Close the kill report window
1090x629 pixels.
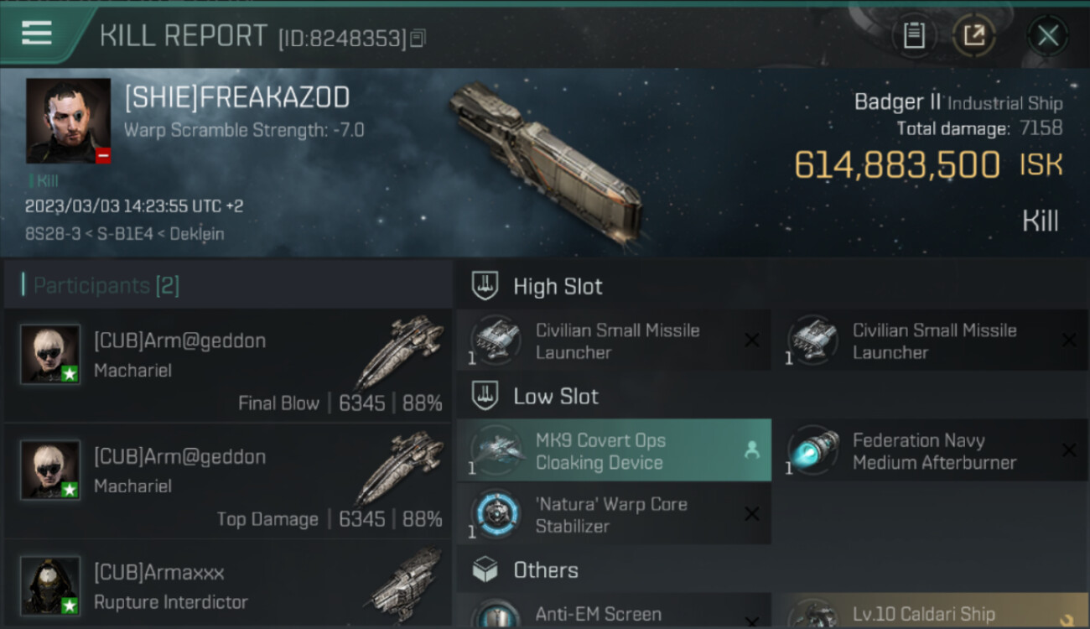tap(1048, 35)
